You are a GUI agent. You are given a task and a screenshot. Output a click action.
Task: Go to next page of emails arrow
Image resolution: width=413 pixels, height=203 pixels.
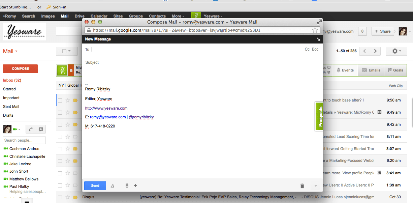pyautogui.click(x=375, y=51)
